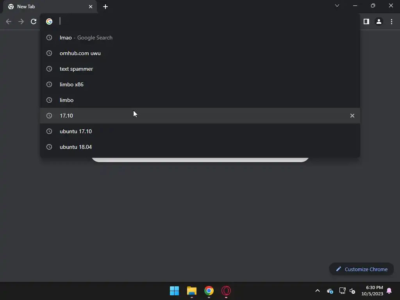Click history clock icon beside 'ubuntu 18.04'

pos(49,147)
